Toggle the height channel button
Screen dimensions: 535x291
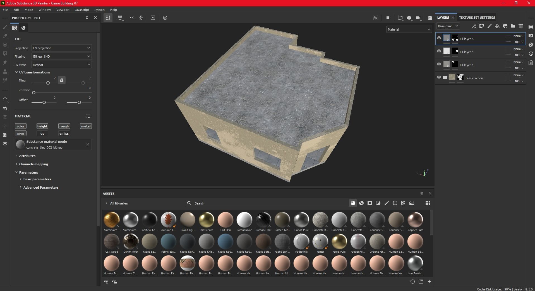coord(42,126)
